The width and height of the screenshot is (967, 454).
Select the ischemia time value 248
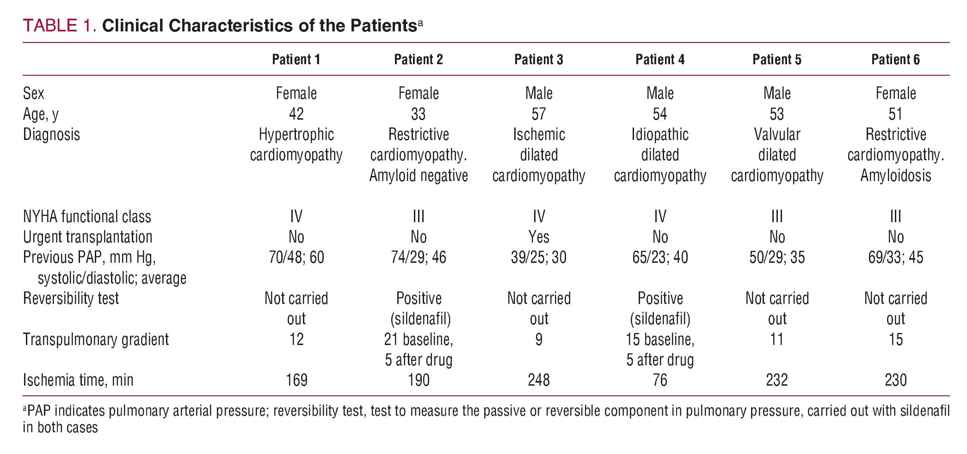coord(539,380)
